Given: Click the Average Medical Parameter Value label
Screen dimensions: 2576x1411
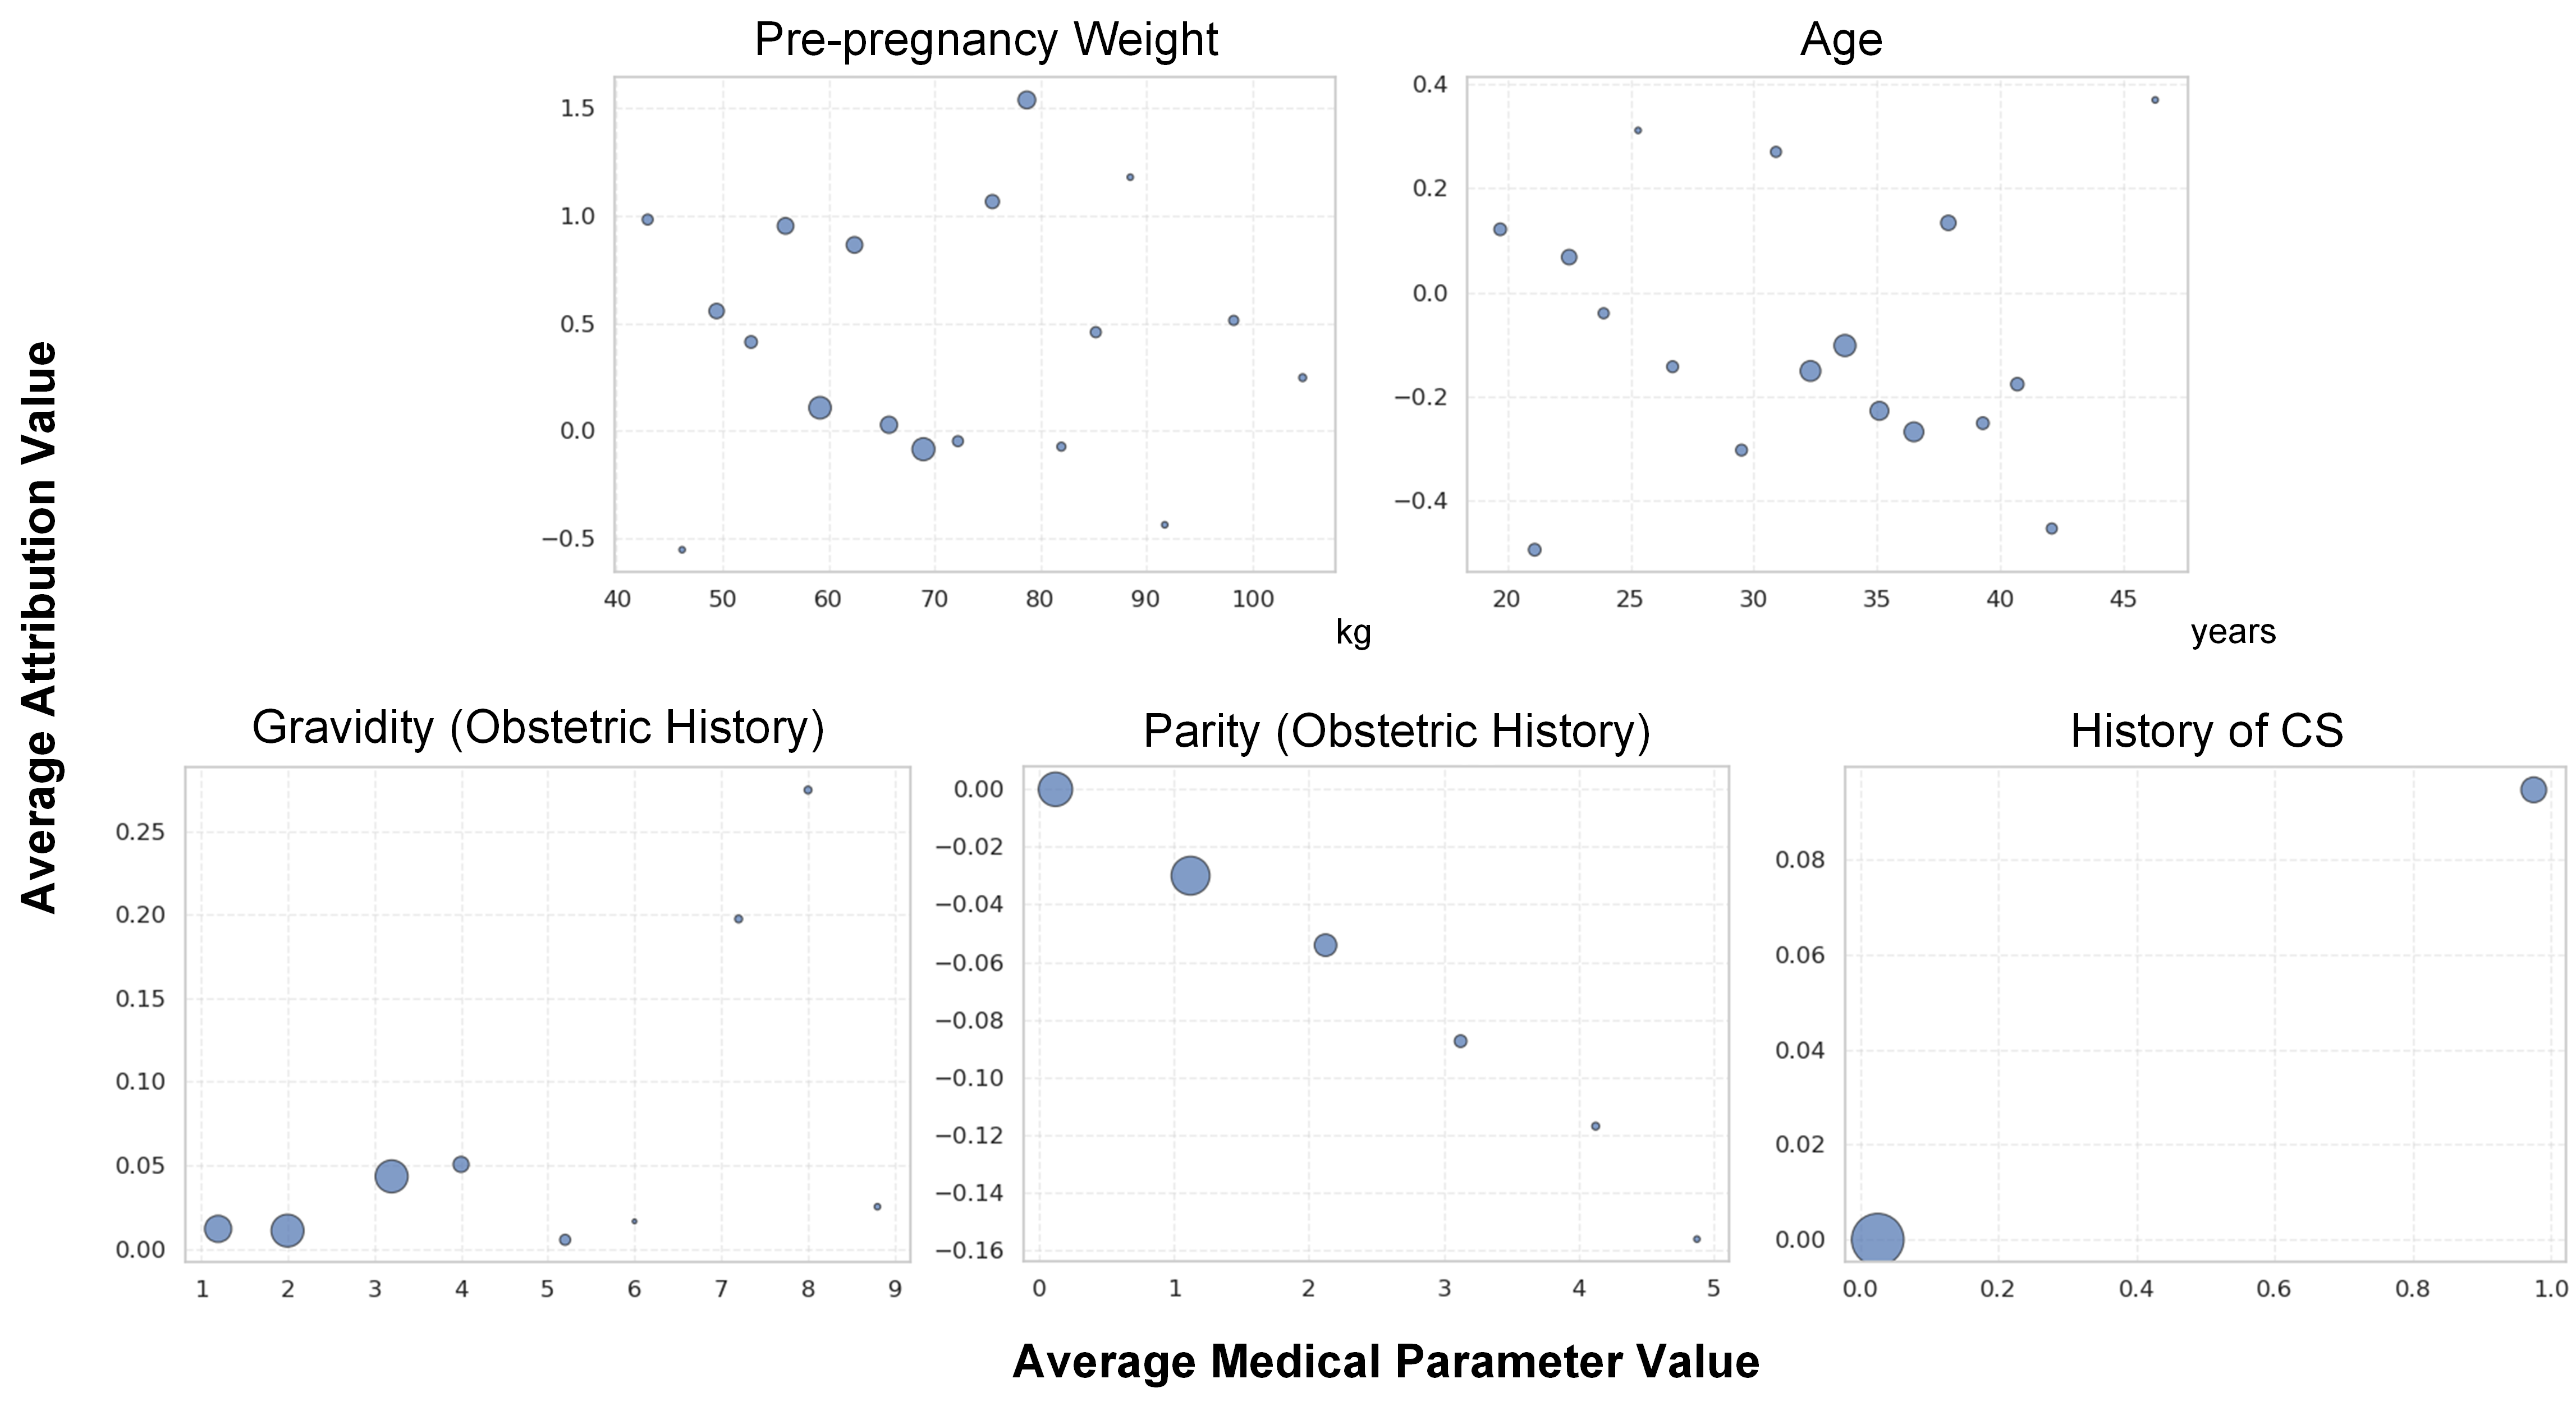Looking at the screenshot, I should tap(1385, 1362).
